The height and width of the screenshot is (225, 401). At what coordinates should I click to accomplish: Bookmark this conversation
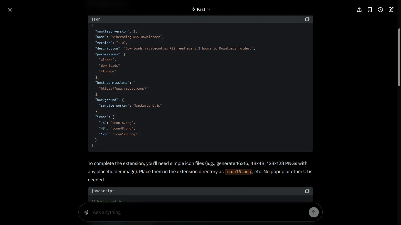370,10
